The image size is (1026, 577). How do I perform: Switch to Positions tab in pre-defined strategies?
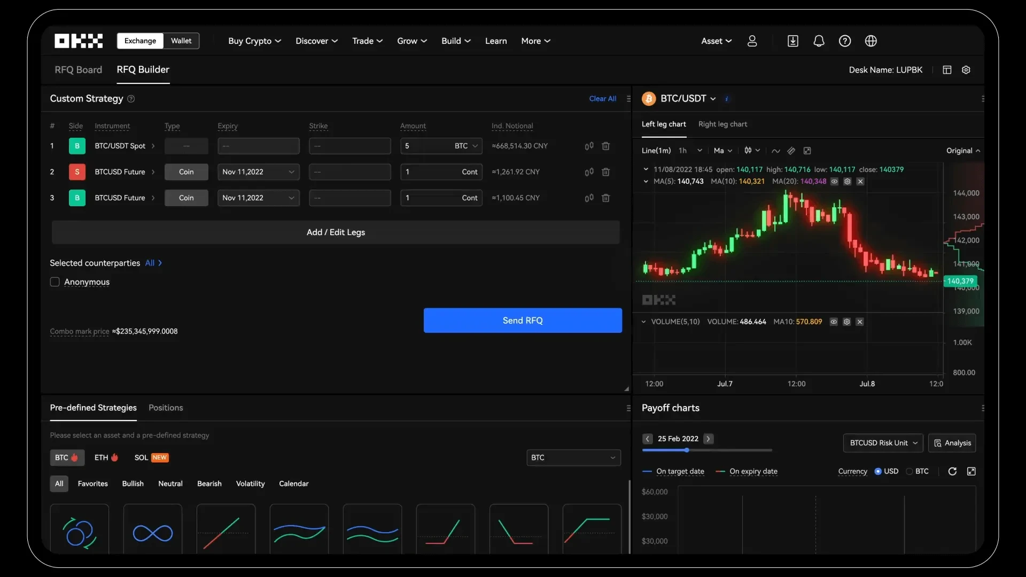[166, 407]
